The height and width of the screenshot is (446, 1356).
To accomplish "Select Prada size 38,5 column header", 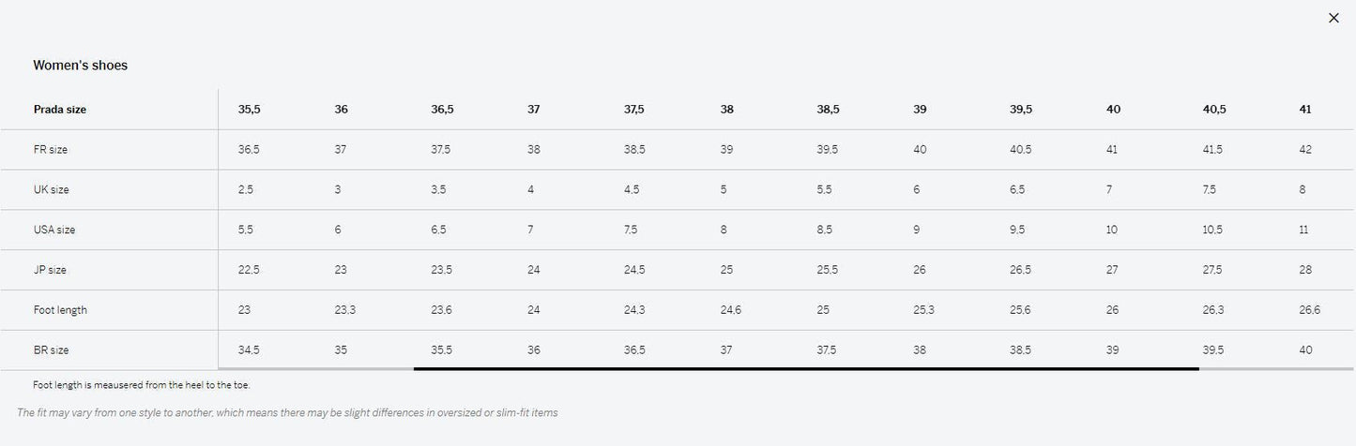I will [x=828, y=110].
